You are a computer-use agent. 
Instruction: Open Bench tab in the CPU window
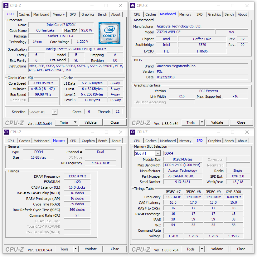pos(102,14)
